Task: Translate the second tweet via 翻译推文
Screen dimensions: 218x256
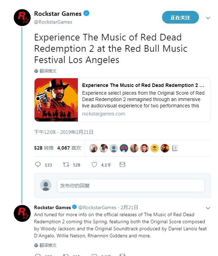Action: [48, 245]
